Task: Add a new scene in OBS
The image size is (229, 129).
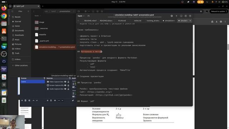Action: 22,100
